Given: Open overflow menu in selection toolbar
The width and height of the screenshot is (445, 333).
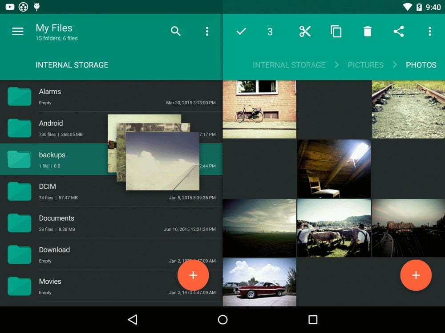Looking at the screenshot, I should [x=429, y=32].
